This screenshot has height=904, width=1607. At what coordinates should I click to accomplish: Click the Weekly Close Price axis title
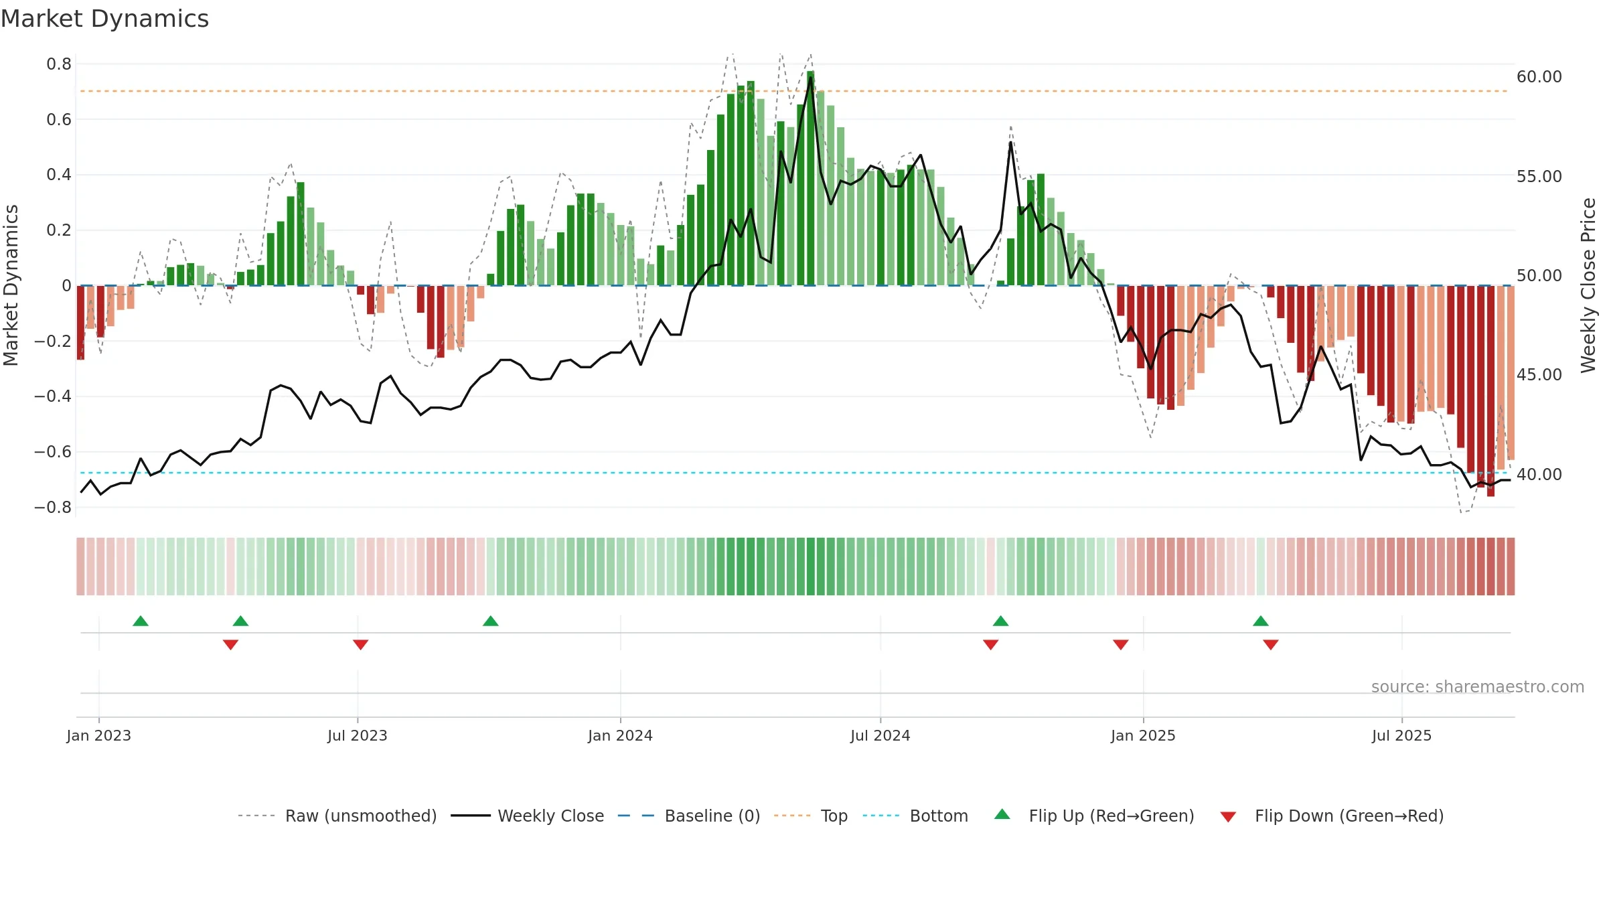point(1588,285)
